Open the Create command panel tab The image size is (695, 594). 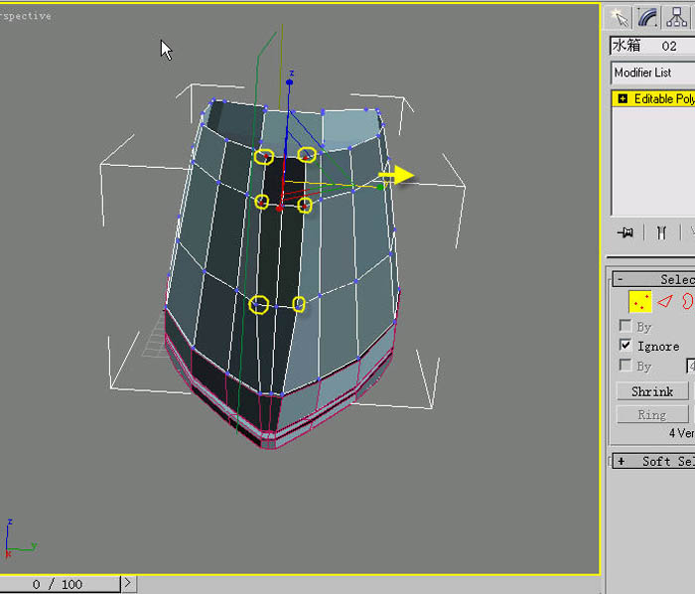[619, 18]
